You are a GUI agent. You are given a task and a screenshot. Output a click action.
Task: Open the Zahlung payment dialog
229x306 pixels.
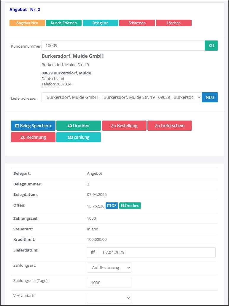pyautogui.click(x=79, y=137)
